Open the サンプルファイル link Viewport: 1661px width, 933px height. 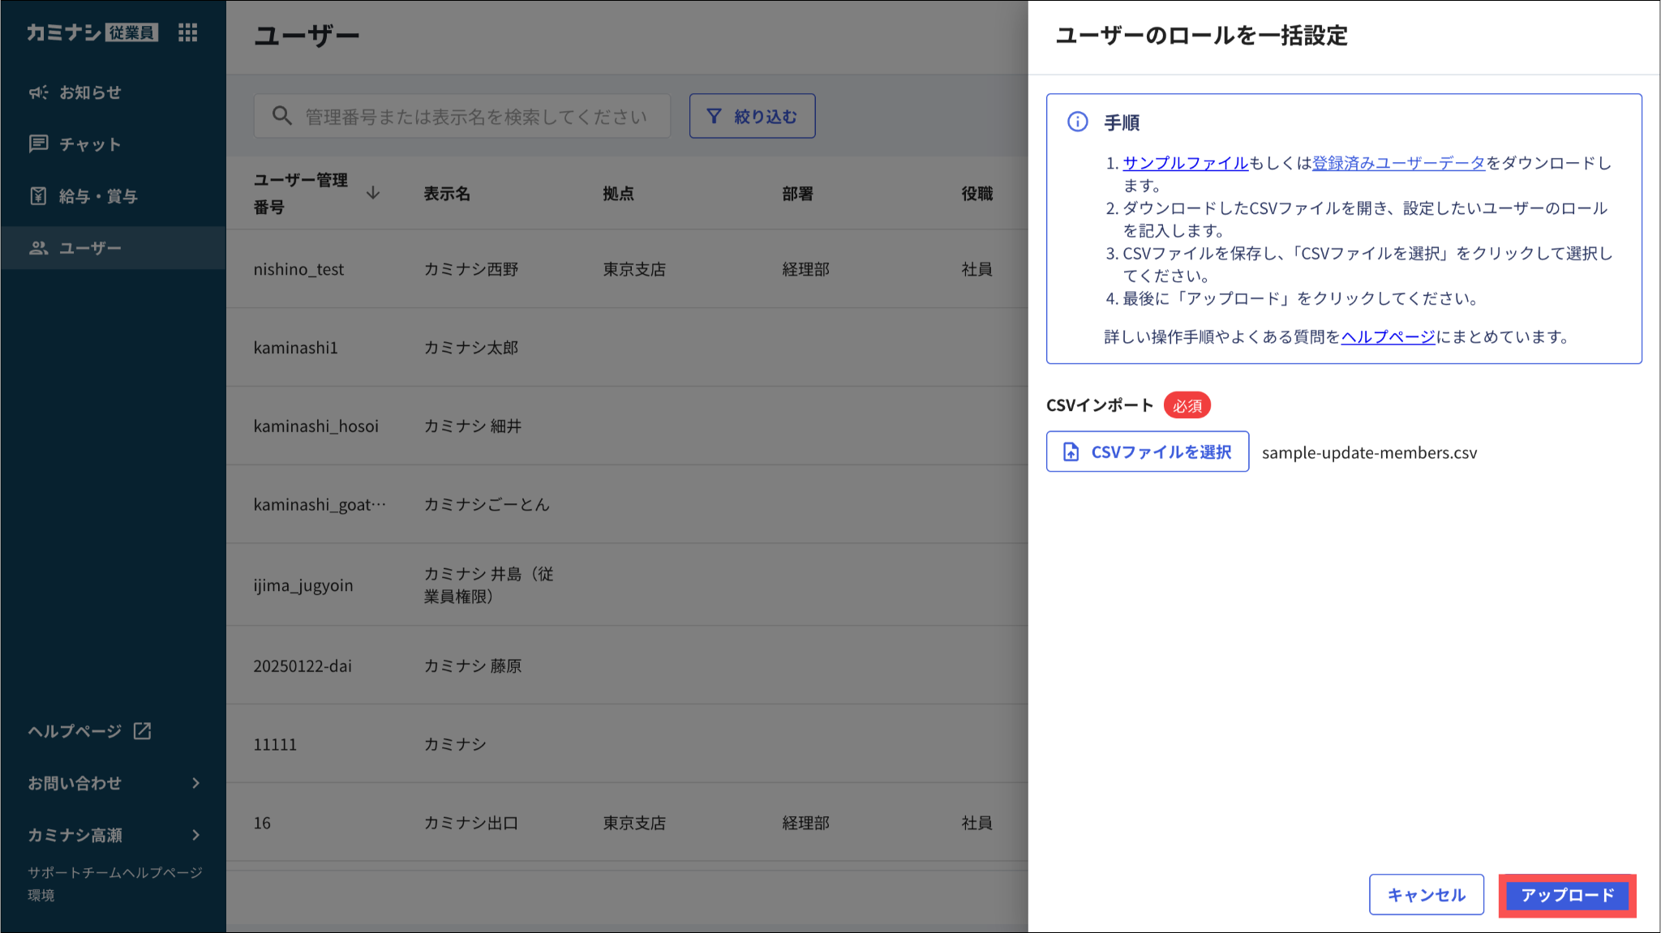1185,163
